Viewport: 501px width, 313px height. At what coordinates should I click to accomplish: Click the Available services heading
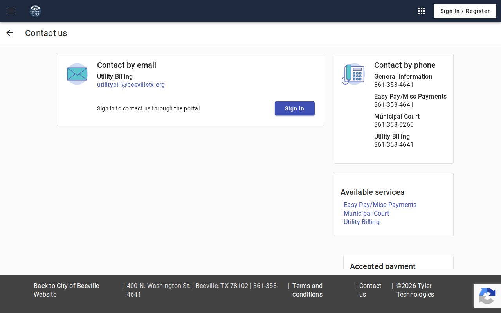coord(372,192)
